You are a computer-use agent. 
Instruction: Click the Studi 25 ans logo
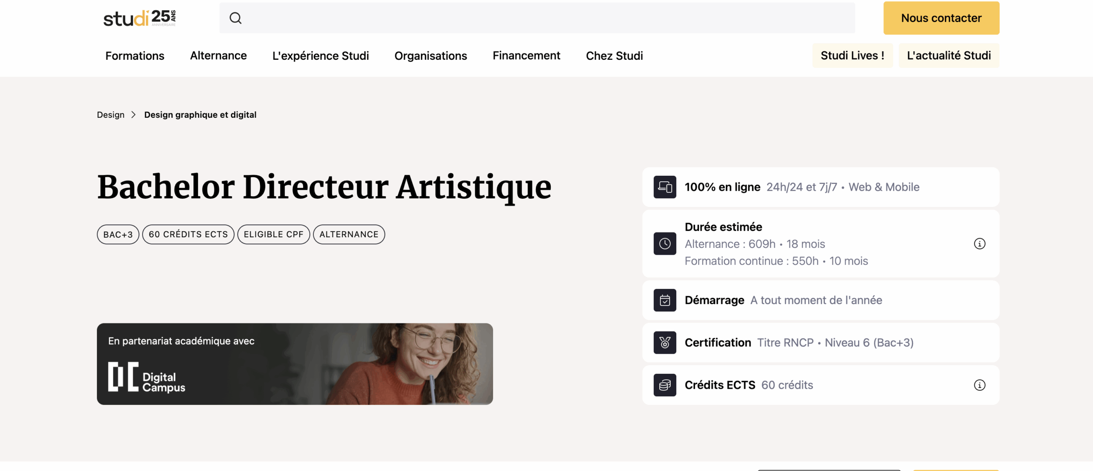pos(140,18)
